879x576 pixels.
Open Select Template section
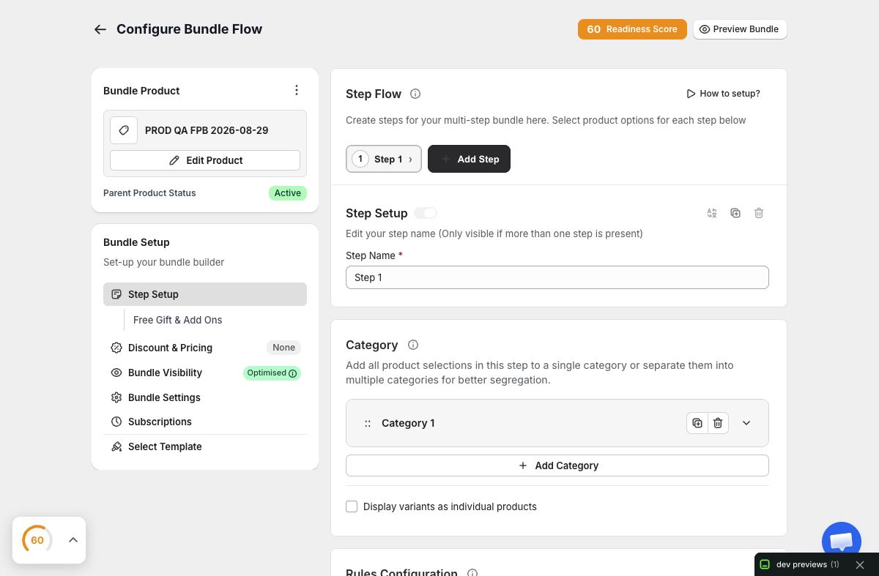(x=165, y=446)
